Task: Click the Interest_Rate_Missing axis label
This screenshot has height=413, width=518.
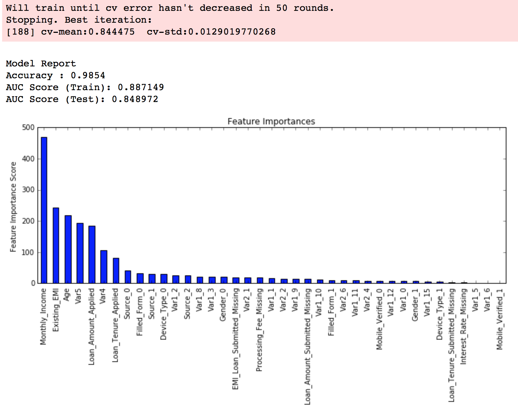Action: pos(463,326)
